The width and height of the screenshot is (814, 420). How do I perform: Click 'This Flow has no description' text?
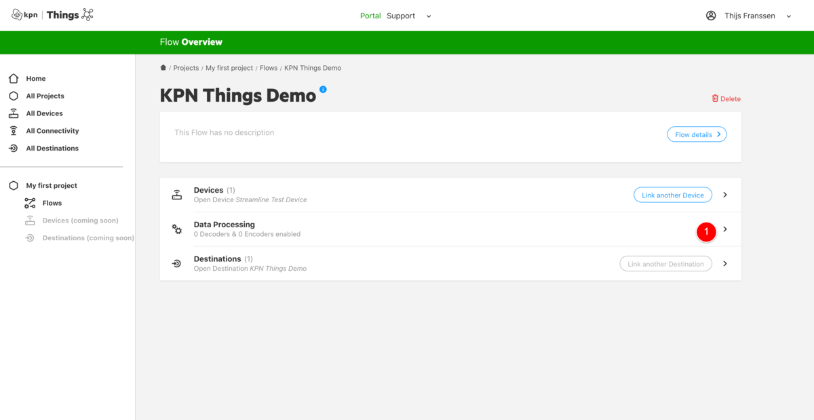coord(225,132)
